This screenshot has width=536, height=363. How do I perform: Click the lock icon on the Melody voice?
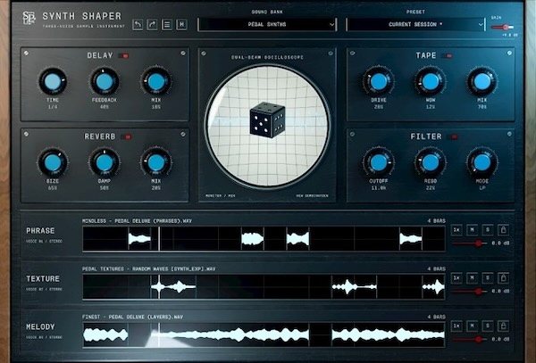[x=503, y=326]
